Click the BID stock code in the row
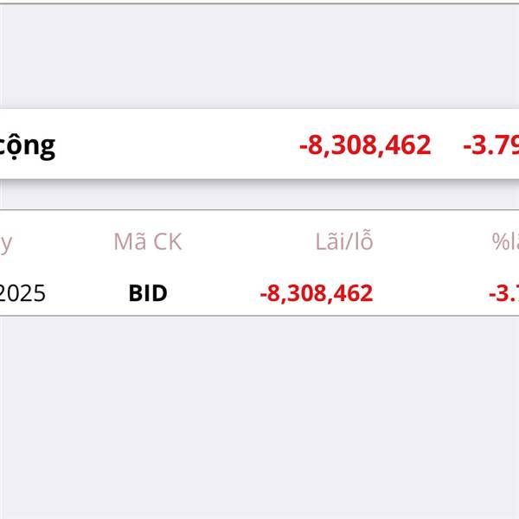 tap(148, 293)
